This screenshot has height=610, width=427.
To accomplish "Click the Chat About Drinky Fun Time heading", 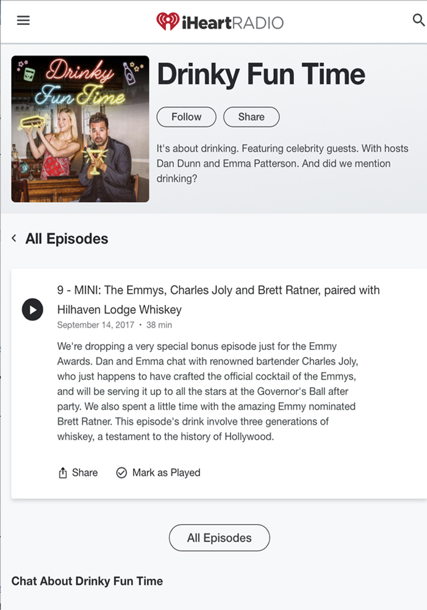I will coord(87,581).
